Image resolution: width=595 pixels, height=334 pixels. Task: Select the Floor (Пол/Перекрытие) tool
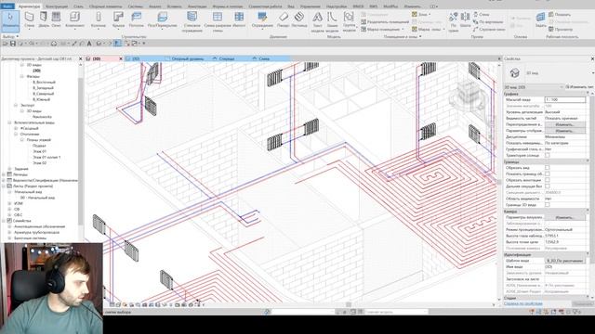pos(163,19)
